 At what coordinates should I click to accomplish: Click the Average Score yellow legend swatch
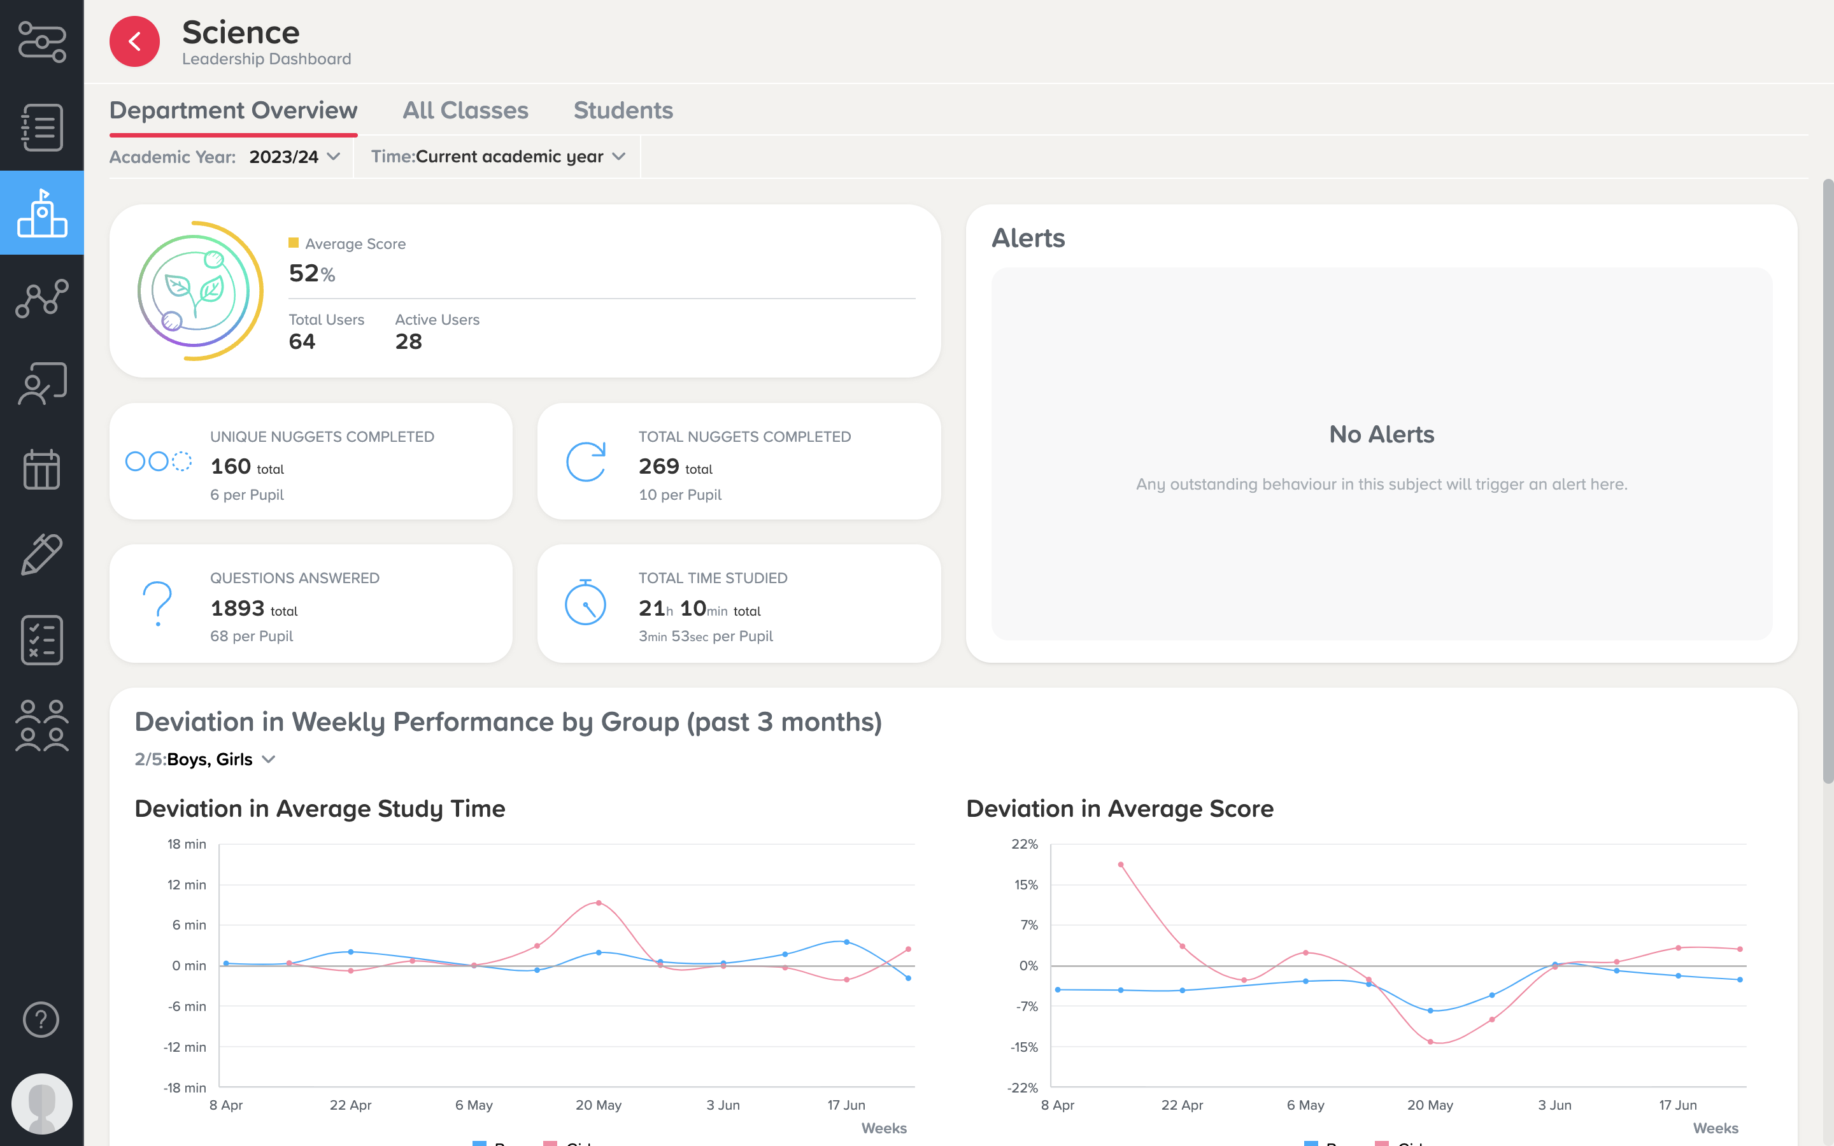294,243
